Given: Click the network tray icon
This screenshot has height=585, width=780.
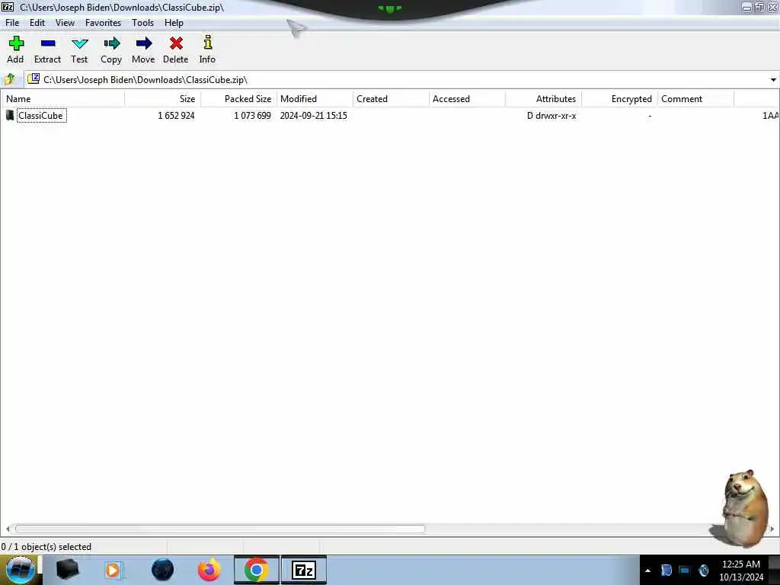Looking at the screenshot, I should [x=685, y=571].
